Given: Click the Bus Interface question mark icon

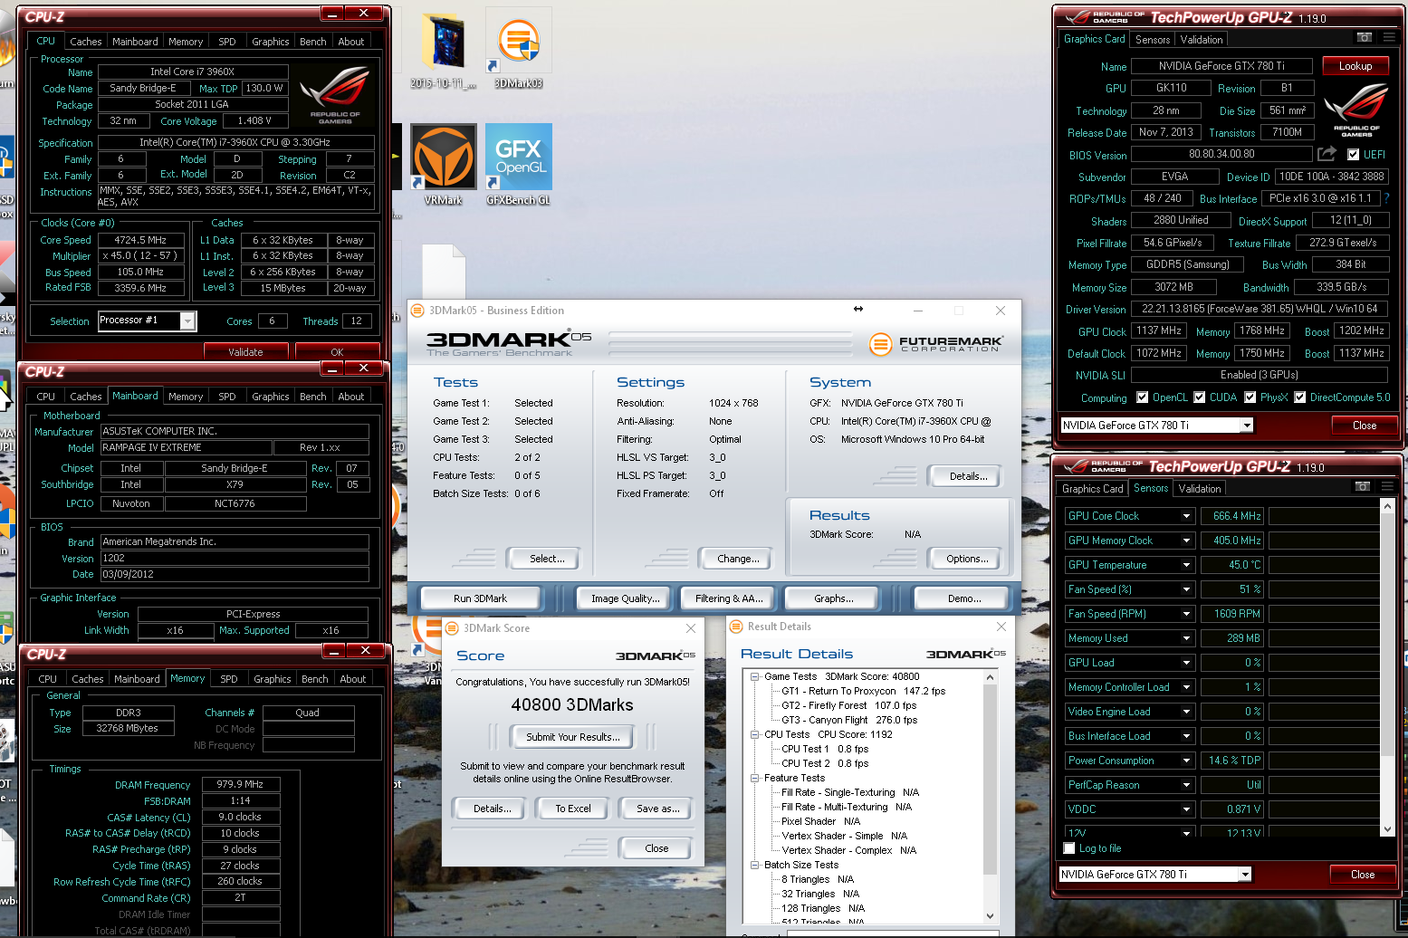Looking at the screenshot, I should pos(1386,198).
